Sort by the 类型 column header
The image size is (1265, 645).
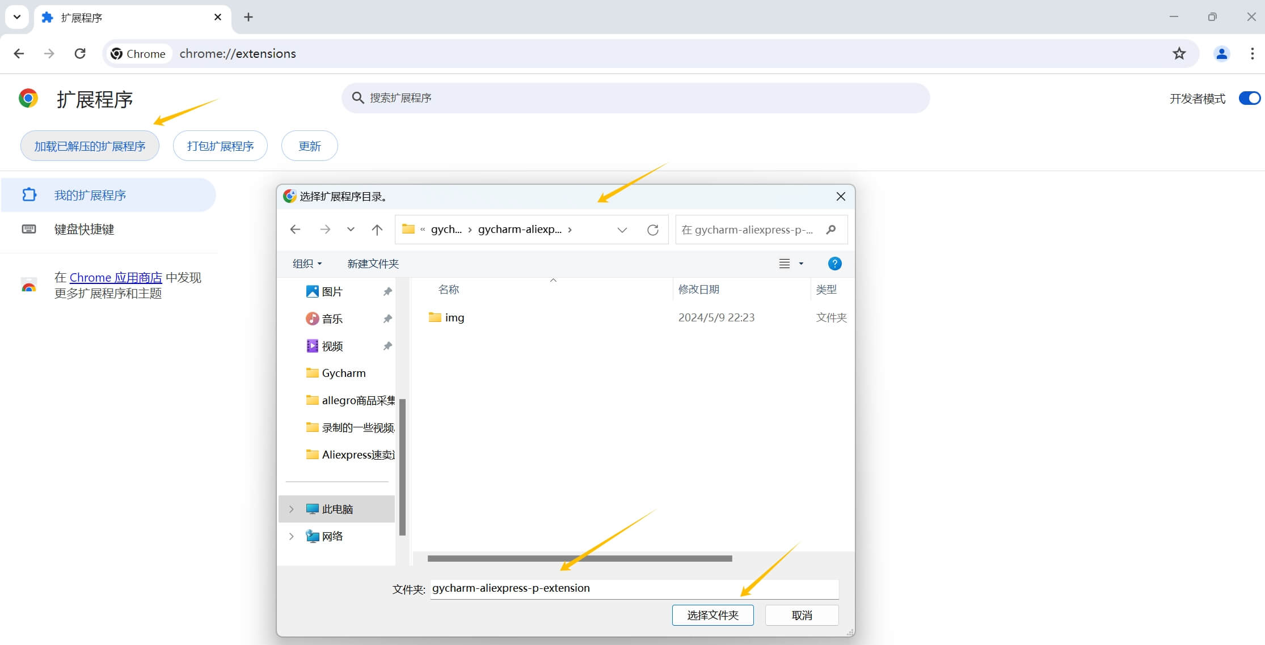[x=826, y=290]
